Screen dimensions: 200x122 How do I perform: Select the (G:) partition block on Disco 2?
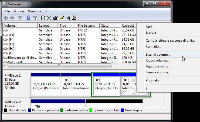pyautogui.click(x=58, y=103)
